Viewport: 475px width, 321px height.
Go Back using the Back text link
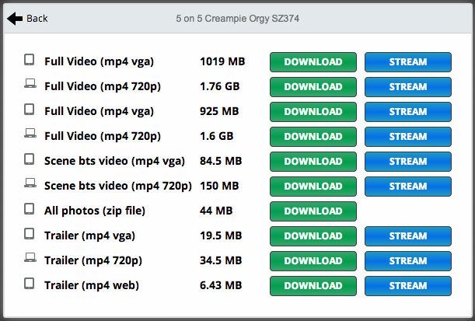pyautogui.click(x=37, y=18)
